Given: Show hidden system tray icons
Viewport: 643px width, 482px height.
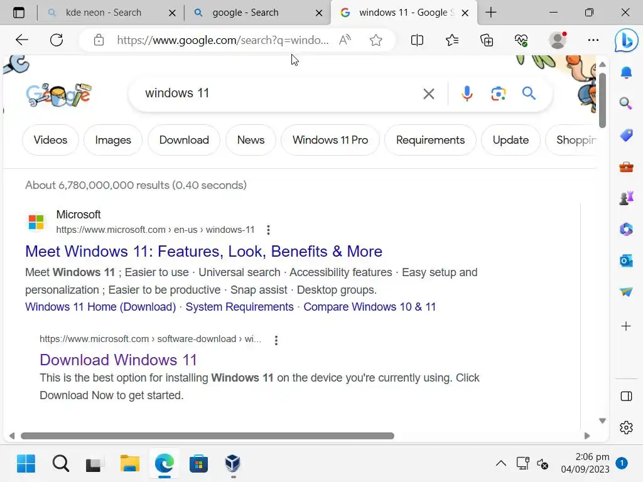Looking at the screenshot, I should click(x=500, y=464).
